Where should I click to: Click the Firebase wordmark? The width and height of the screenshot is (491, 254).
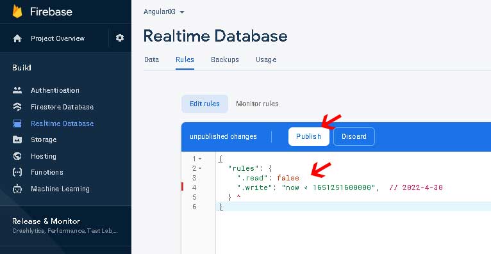pos(51,12)
